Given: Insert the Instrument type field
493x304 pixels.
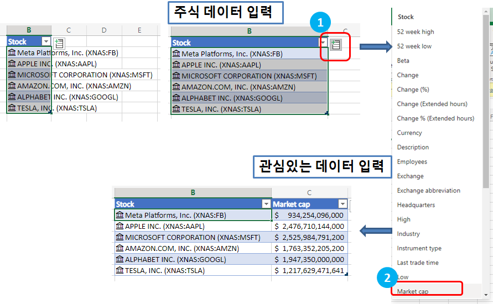Looking at the screenshot, I should pyautogui.click(x=419, y=248).
